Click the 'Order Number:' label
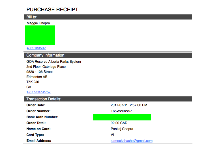 point(38,111)
